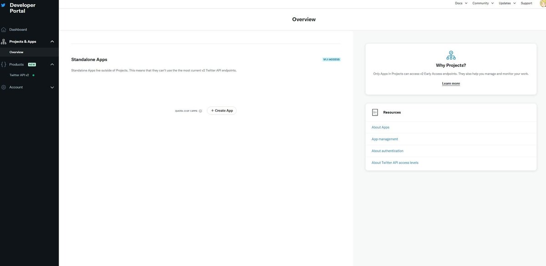Click the QUOTA: 0 OF 1 APPS text
Viewport: 546px width, 266px height.
tap(186, 111)
